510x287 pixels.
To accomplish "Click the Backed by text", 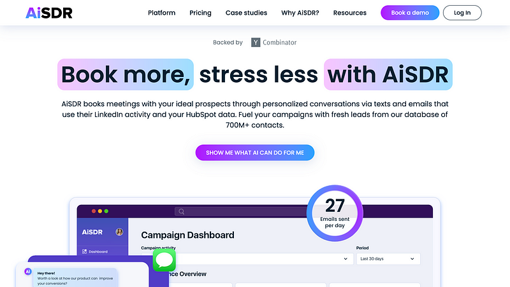I will (x=228, y=42).
